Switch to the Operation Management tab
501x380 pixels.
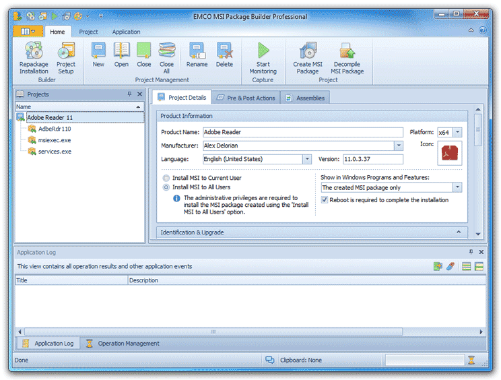click(x=123, y=343)
